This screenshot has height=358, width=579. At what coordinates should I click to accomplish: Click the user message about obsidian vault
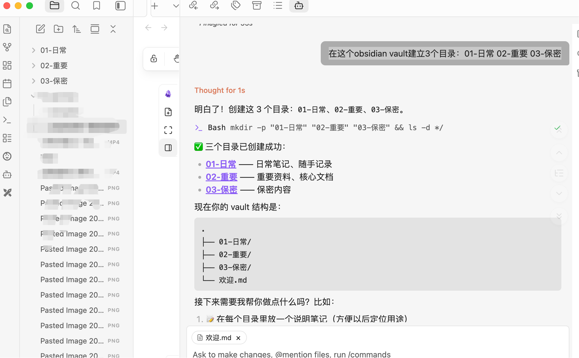coord(445,53)
